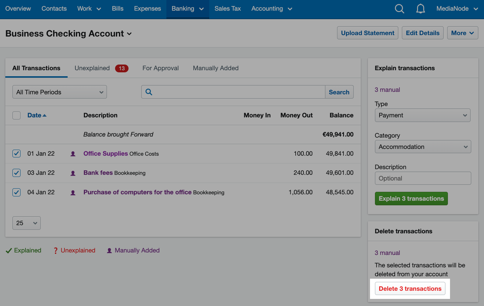Click the 49,601.00 balance value
The height and width of the screenshot is (306, 484).
point(340,173)
